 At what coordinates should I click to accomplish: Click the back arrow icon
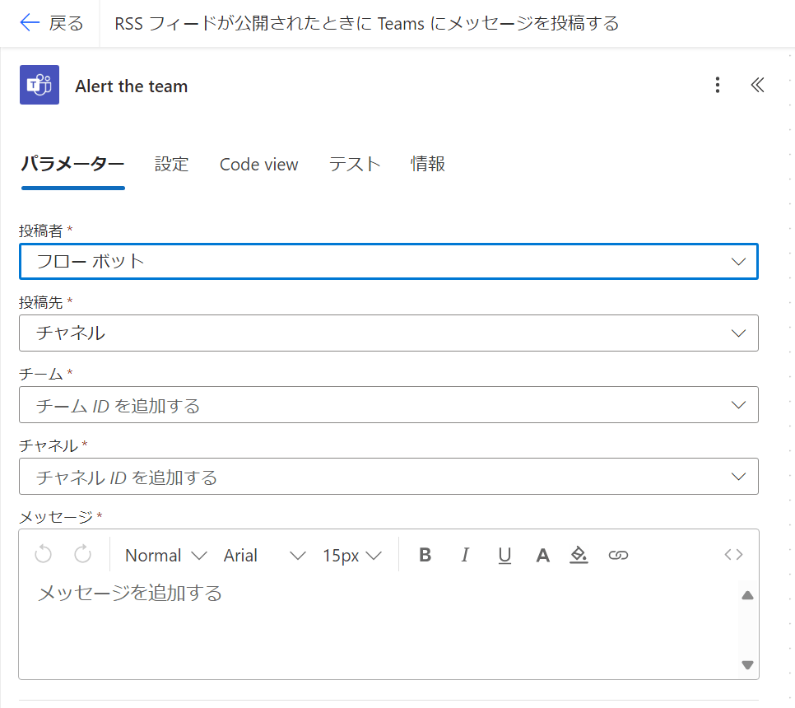30,23
